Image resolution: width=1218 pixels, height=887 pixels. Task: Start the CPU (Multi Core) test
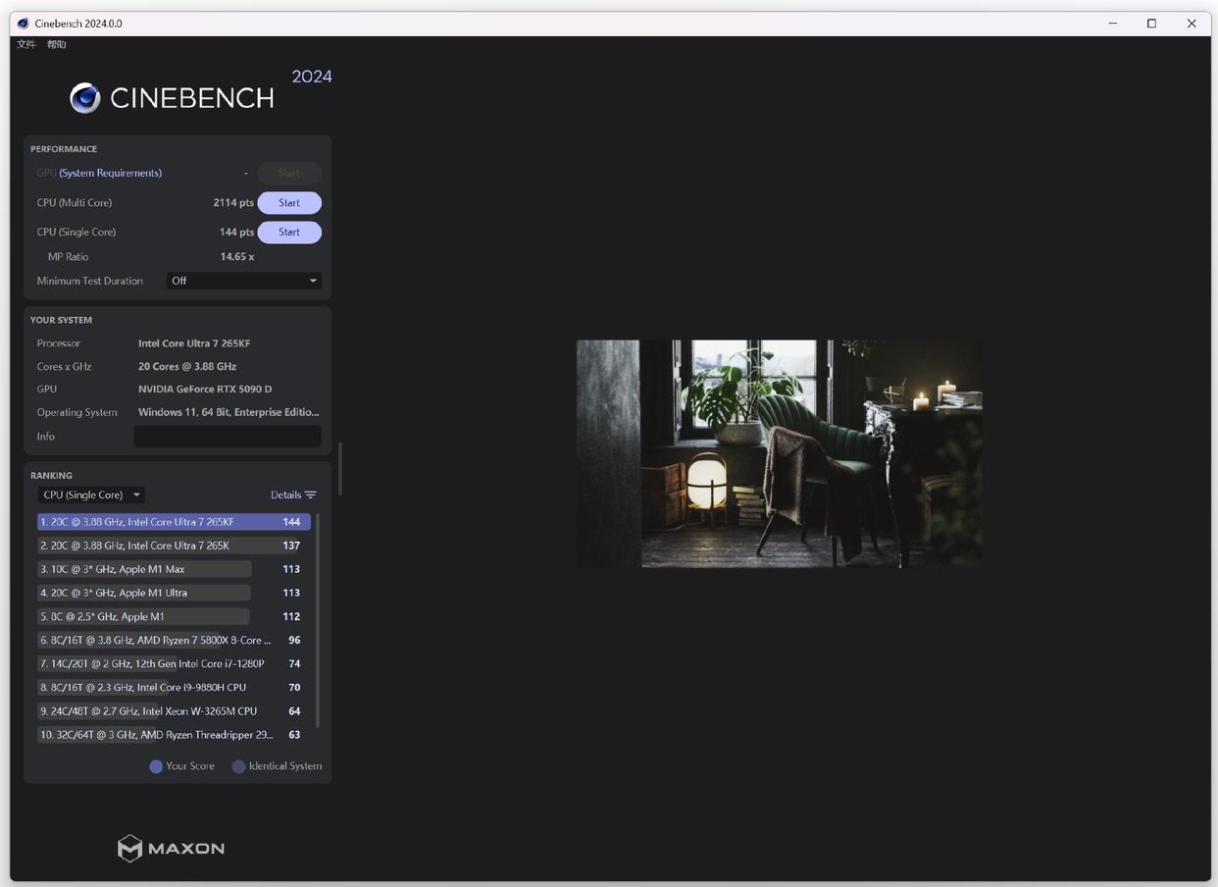pos(289,203)
